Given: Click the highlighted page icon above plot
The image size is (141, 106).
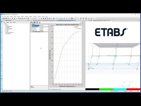Looking at the screenshot, I should [83, 23].
